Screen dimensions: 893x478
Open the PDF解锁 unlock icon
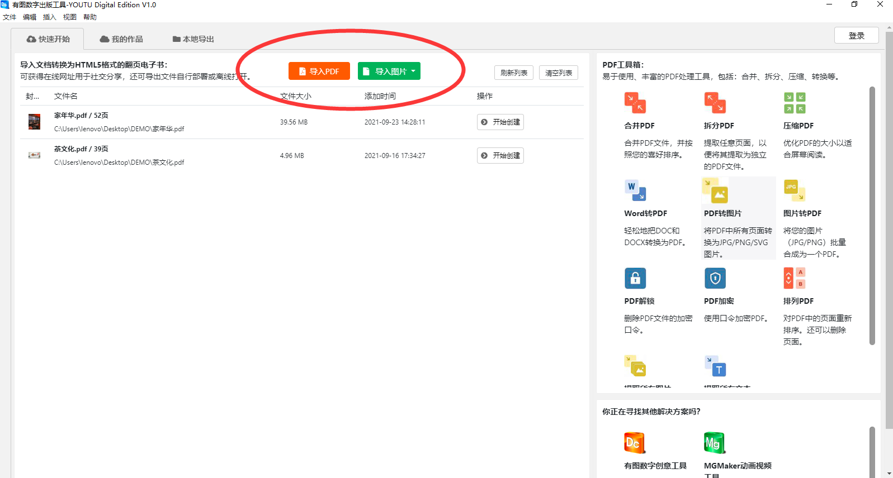pos(635,278)
